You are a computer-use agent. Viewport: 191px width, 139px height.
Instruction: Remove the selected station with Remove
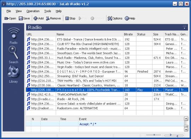[53, 18]
